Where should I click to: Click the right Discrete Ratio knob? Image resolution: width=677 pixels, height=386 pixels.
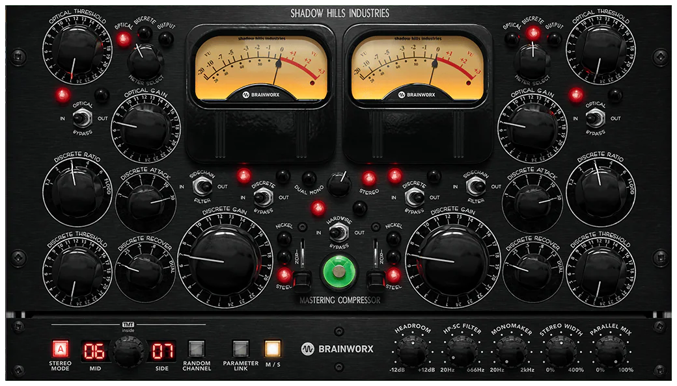pyautogui.click(x=601, y=192)
